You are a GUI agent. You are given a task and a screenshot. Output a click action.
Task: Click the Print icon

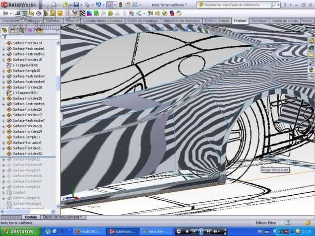(87, 5)
